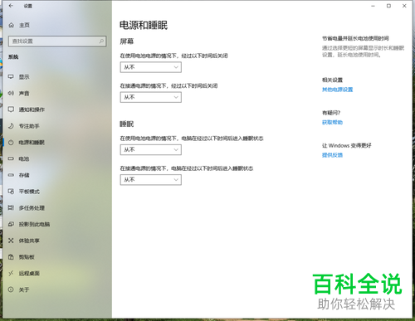This screenshot has width=415, height=321.
Task: Click the home icon beside 主页
Action: pyautogui.click(x=12, y=25)
